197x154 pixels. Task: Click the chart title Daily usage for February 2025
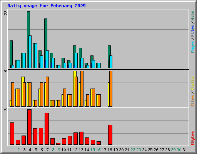(47, 6)
